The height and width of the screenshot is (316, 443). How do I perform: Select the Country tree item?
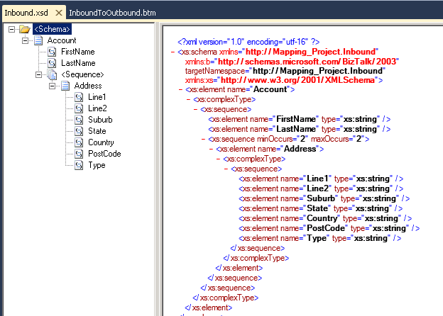click(x=102, y=142)
